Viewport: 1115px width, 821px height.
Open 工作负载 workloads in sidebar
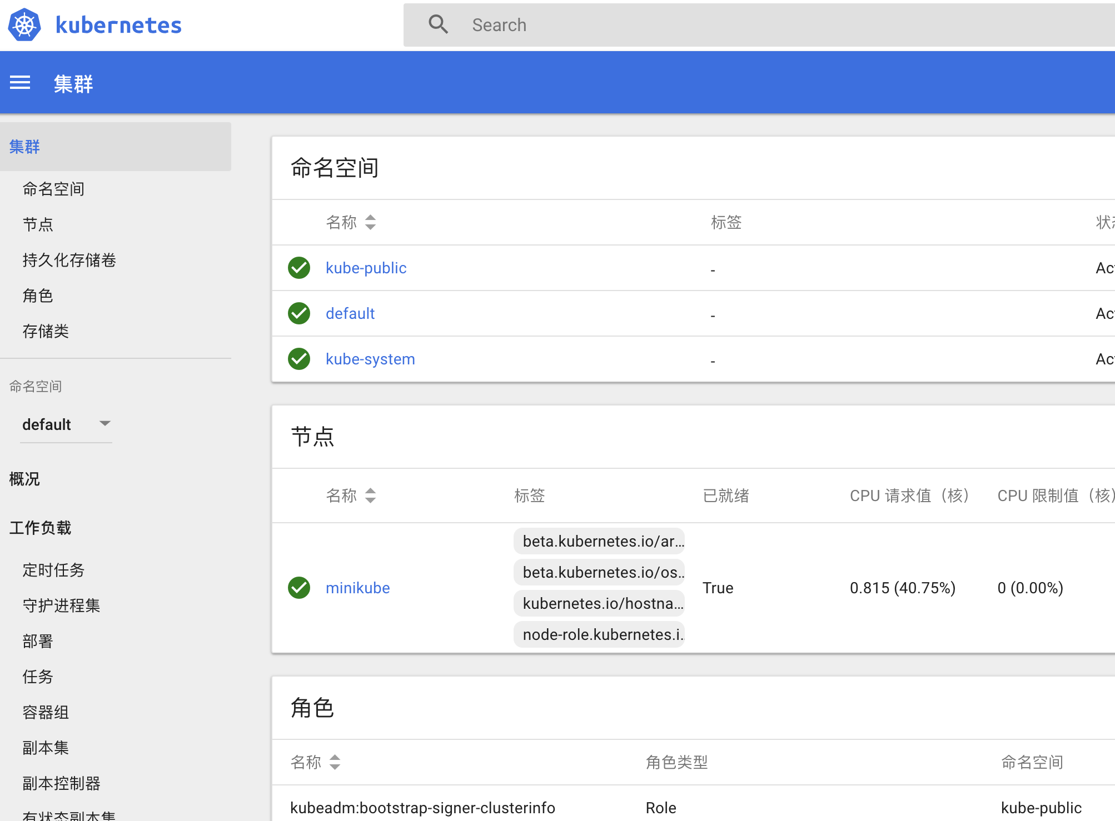[x=40, y=528]
